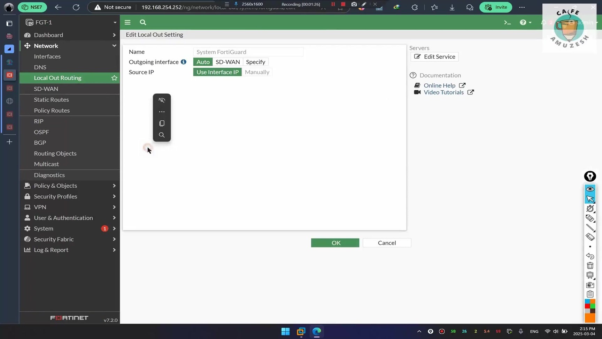Undo the last annotation

pyautogui.click(x=590, y=256)
